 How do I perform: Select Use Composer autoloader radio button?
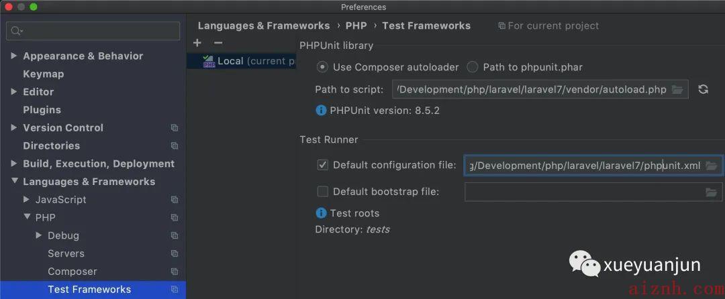(322, 67)
